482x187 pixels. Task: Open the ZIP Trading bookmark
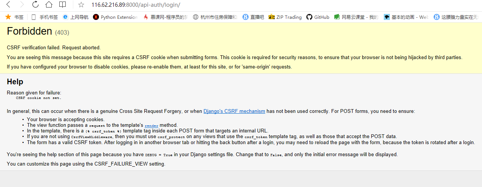(285, 17)
